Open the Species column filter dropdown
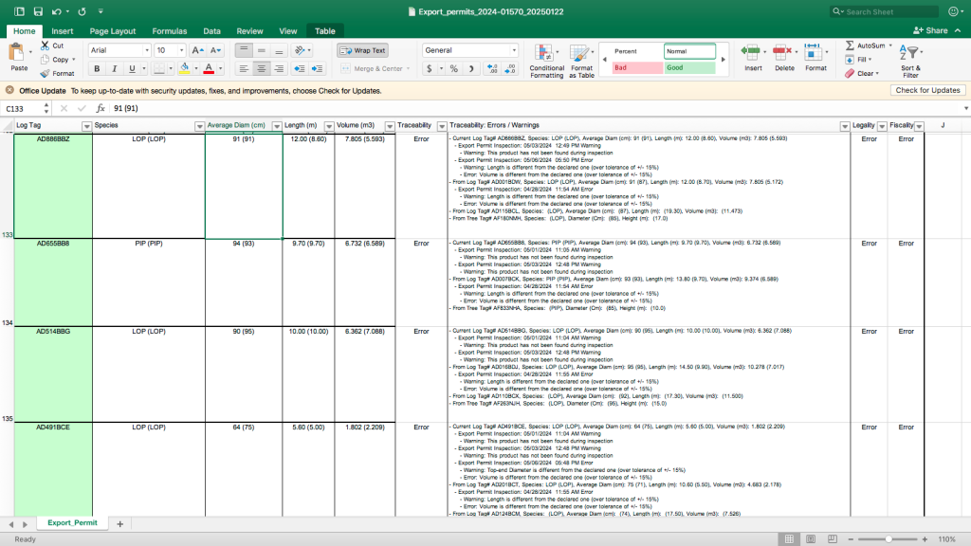This screenshot has height=546, width=971. pyautogui.click(x=199, y=125)
